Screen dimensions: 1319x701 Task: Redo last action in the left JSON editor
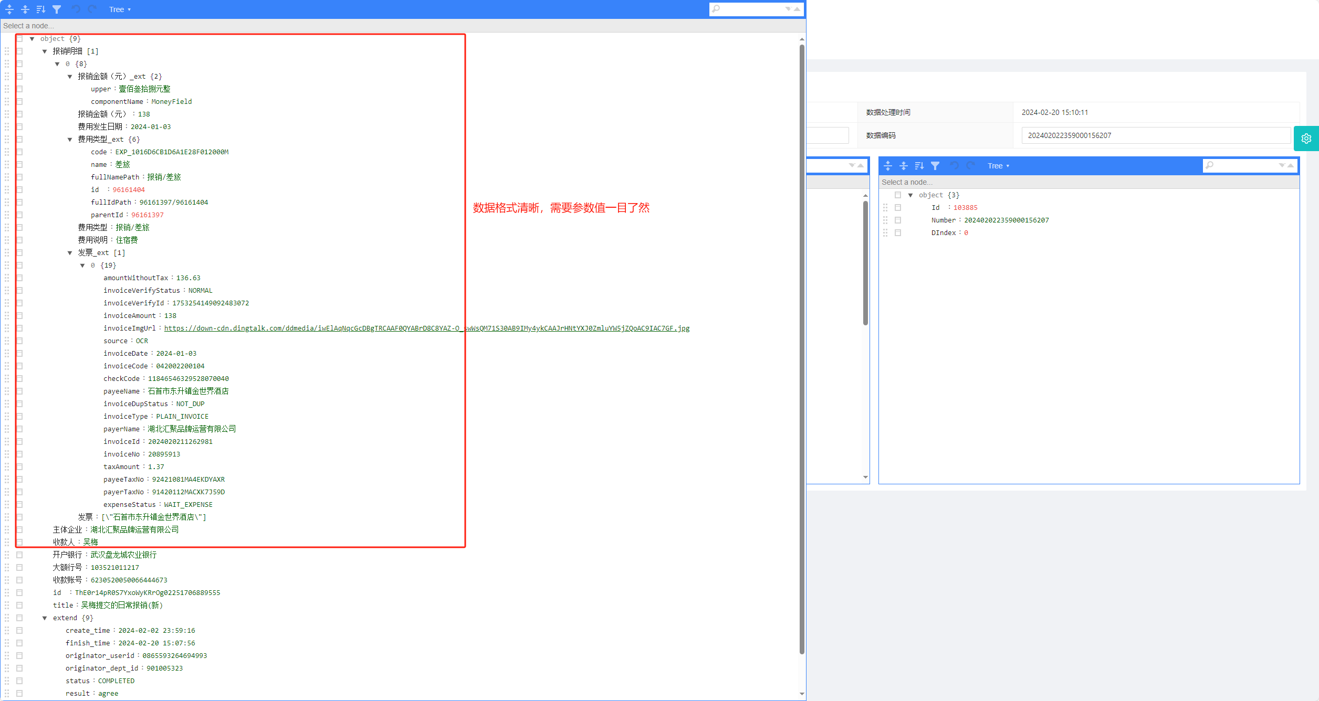(92, 9)
